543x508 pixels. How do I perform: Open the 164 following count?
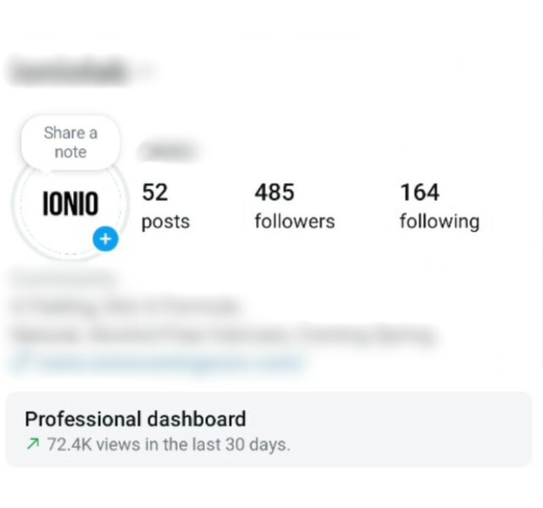[420, 192]
